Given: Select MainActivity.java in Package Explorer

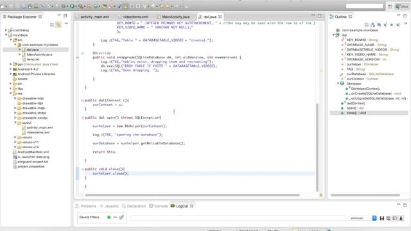Looking at the screenshot, I should (39, 55).
